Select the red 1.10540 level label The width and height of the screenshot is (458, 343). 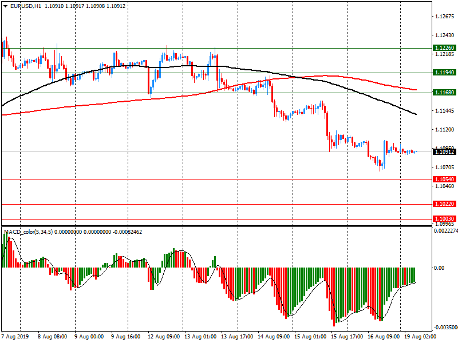[x=444, y=180]
